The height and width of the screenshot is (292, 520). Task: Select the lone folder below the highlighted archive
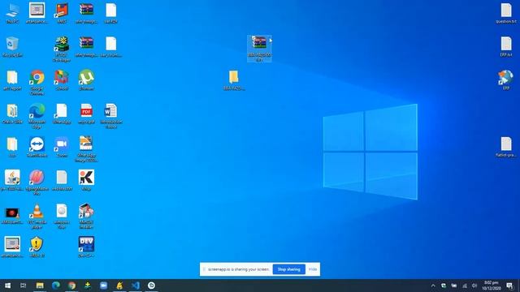(x=234, y=80)
